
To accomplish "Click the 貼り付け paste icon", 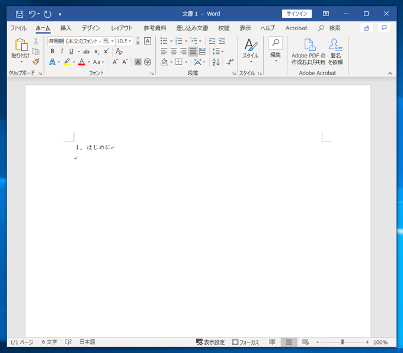I will pyautogui.click(x=21, y=44).
